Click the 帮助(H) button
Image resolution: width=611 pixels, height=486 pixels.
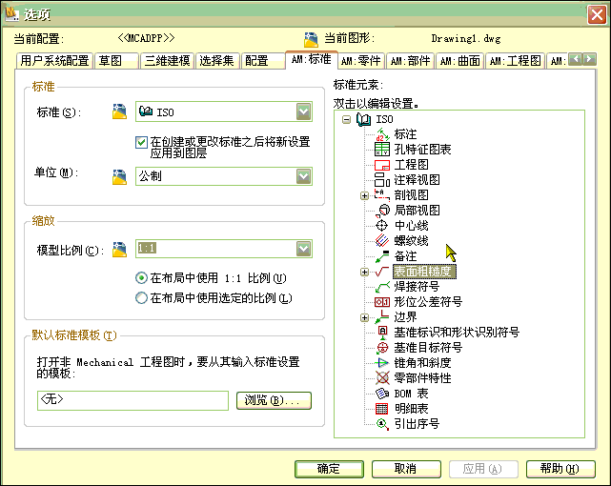560,469
